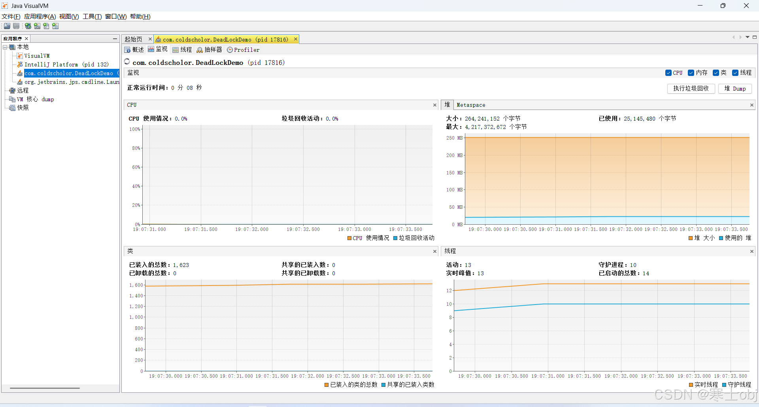The image size is (759, 407).
Task: Click the 堆 Dump button
Action: 735,89
